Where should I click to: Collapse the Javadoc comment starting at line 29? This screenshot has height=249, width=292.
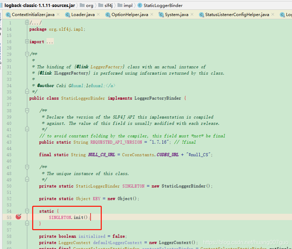pos(27,54)
